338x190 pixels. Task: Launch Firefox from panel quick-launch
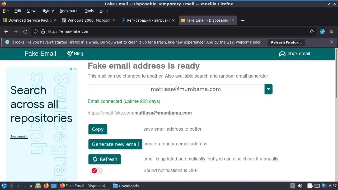46,186
